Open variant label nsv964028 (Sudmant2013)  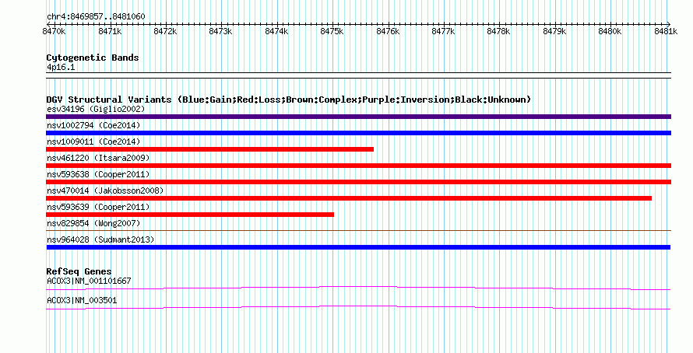point(100,239)
